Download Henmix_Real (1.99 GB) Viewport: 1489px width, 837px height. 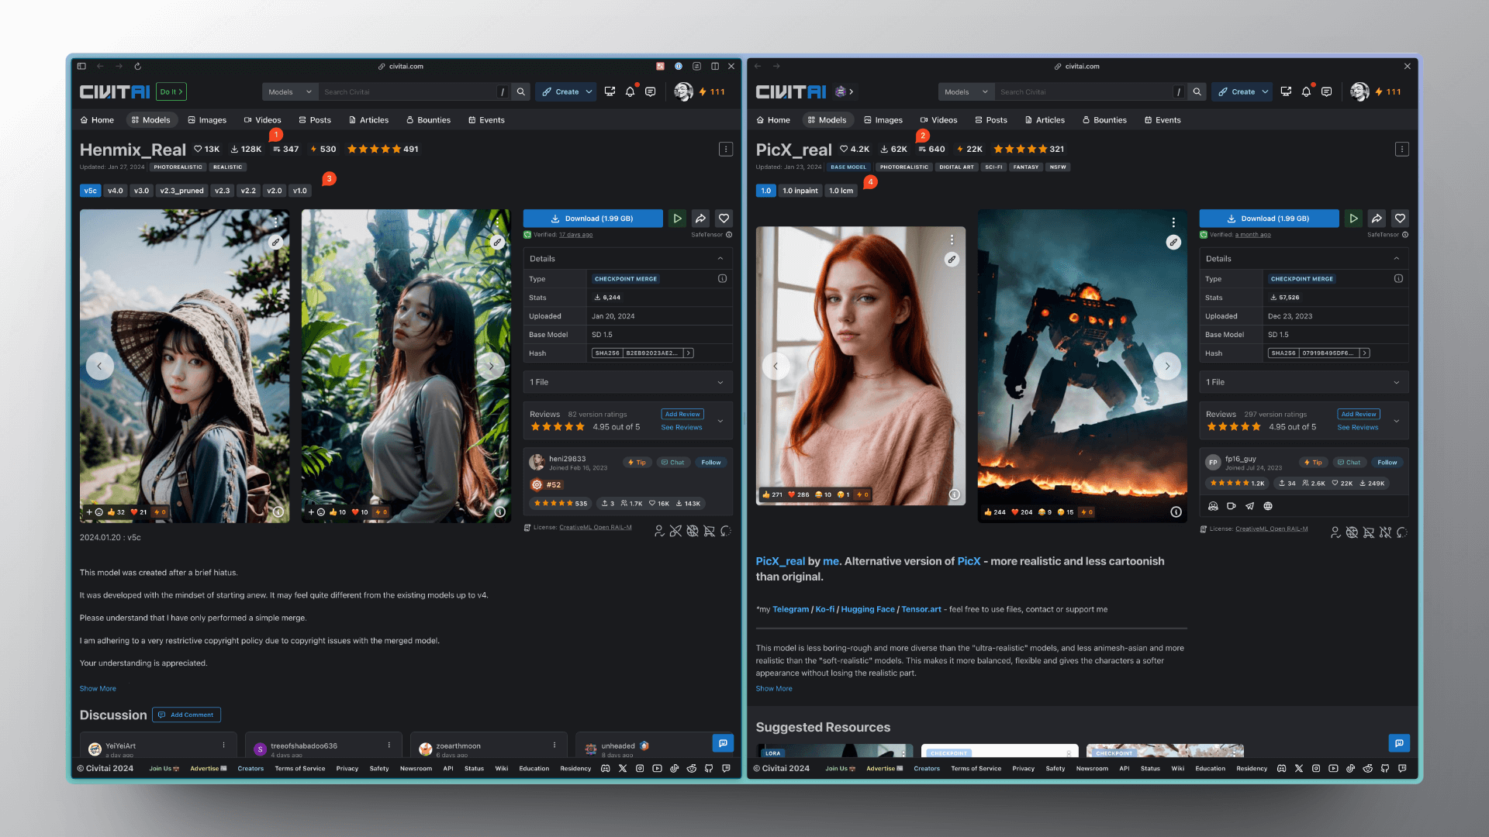(x=592, y=219)
